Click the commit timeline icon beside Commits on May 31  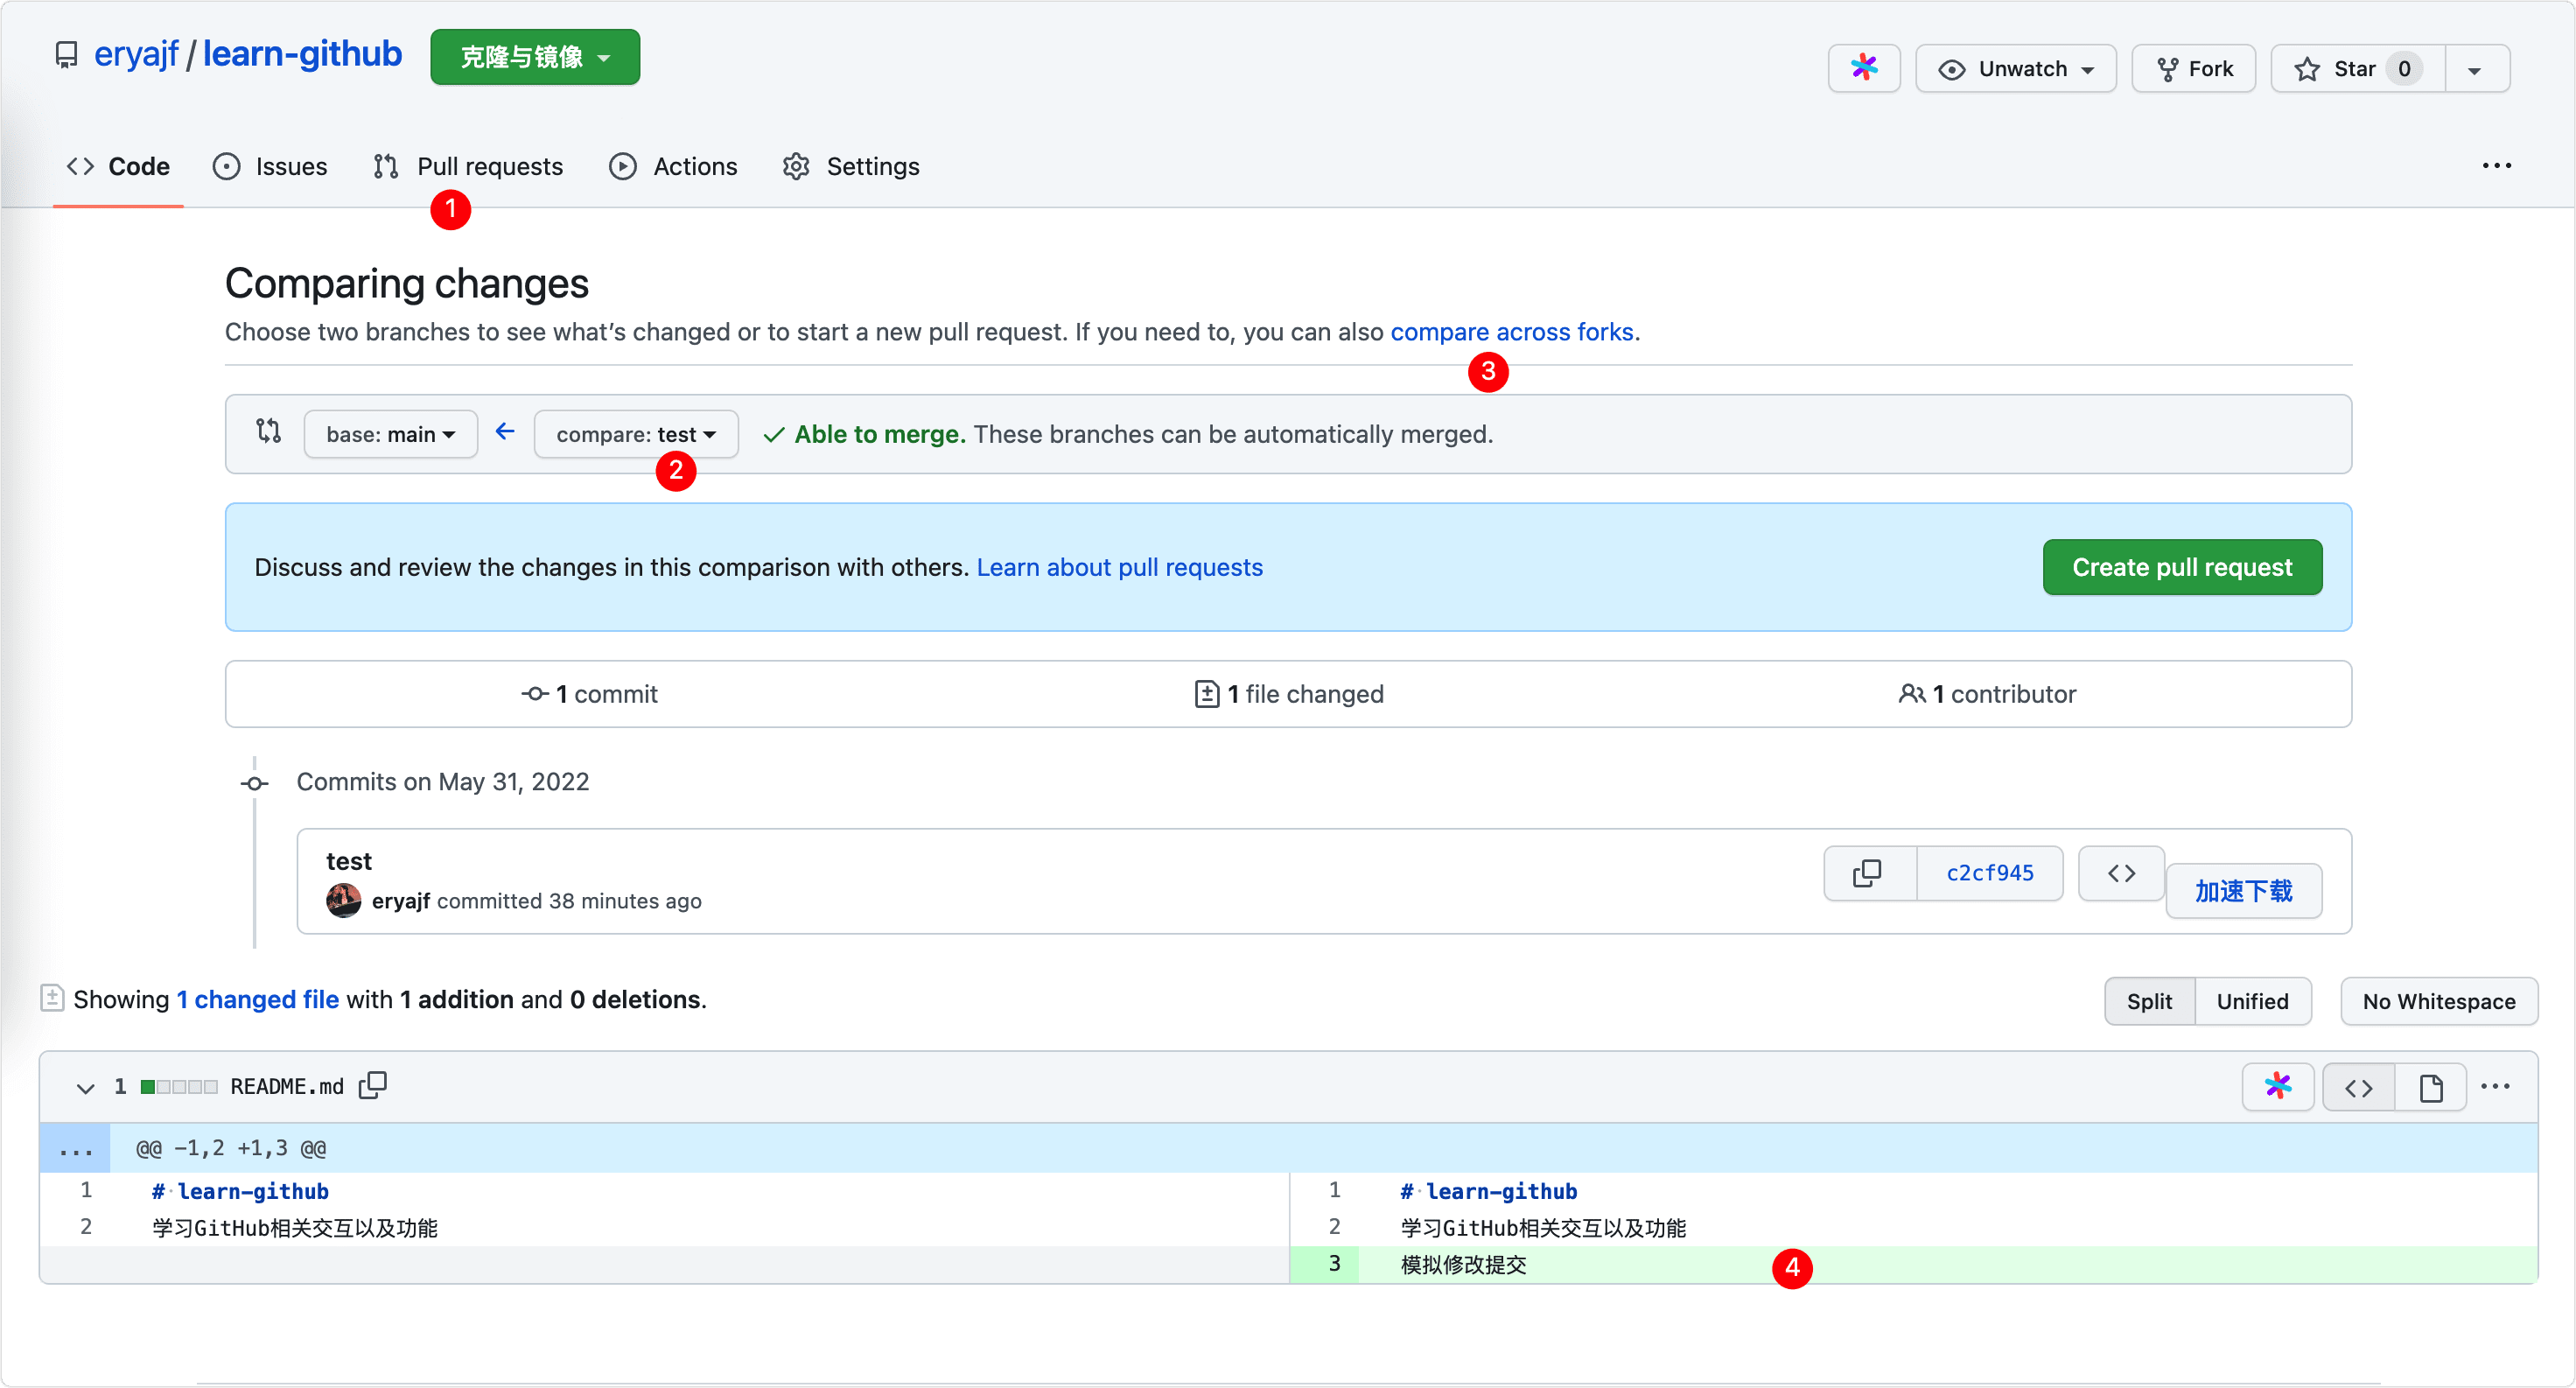click(255, 783)
